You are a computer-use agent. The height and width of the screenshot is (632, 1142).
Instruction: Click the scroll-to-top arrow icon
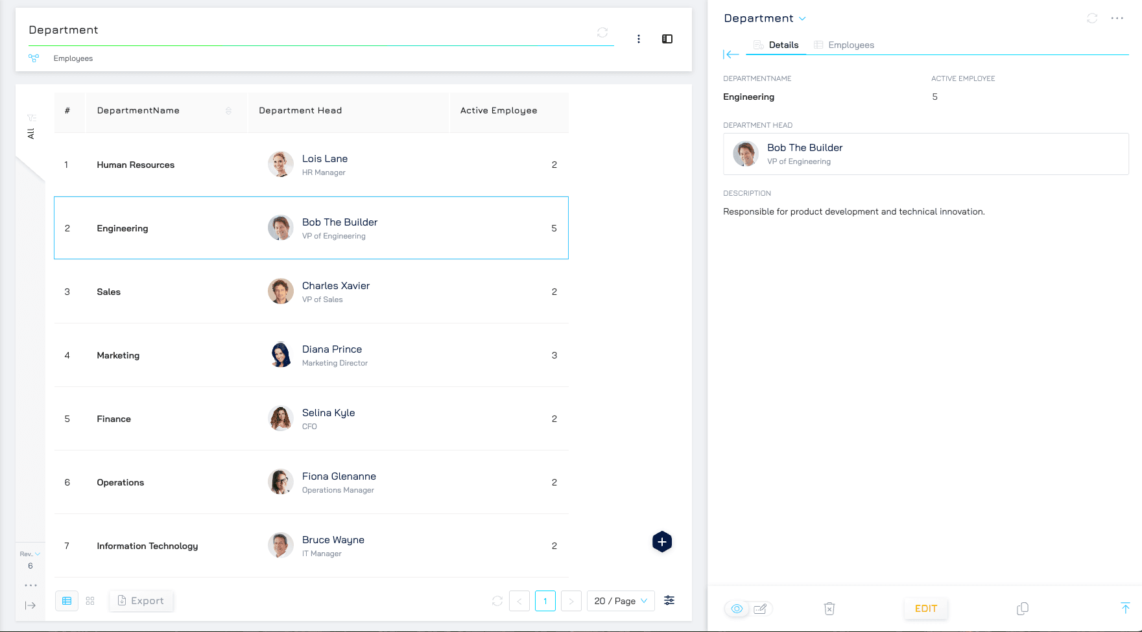tap(1125, 608)
